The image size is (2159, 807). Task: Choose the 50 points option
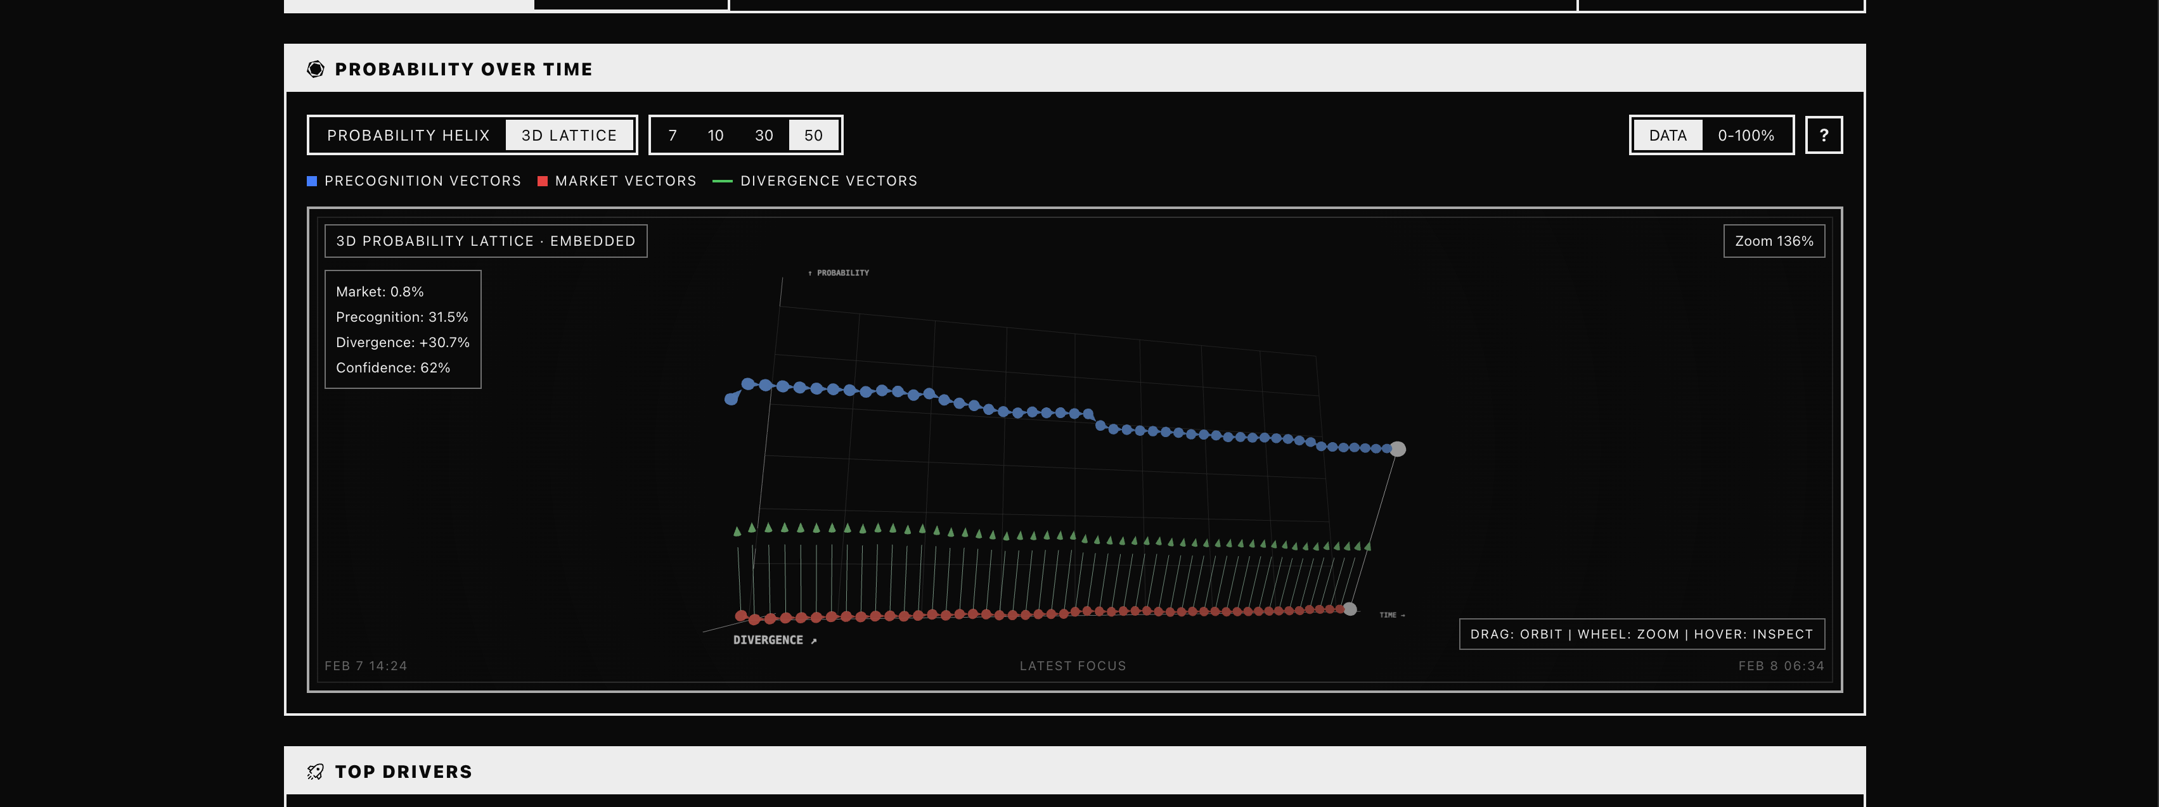pyautogui.click(x=813, y=135)
